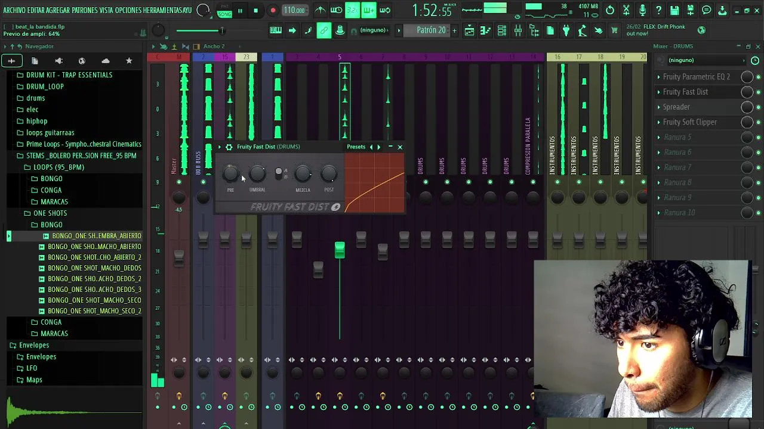Click the globe news icon

pyautogui.click(x=702, y=30)
